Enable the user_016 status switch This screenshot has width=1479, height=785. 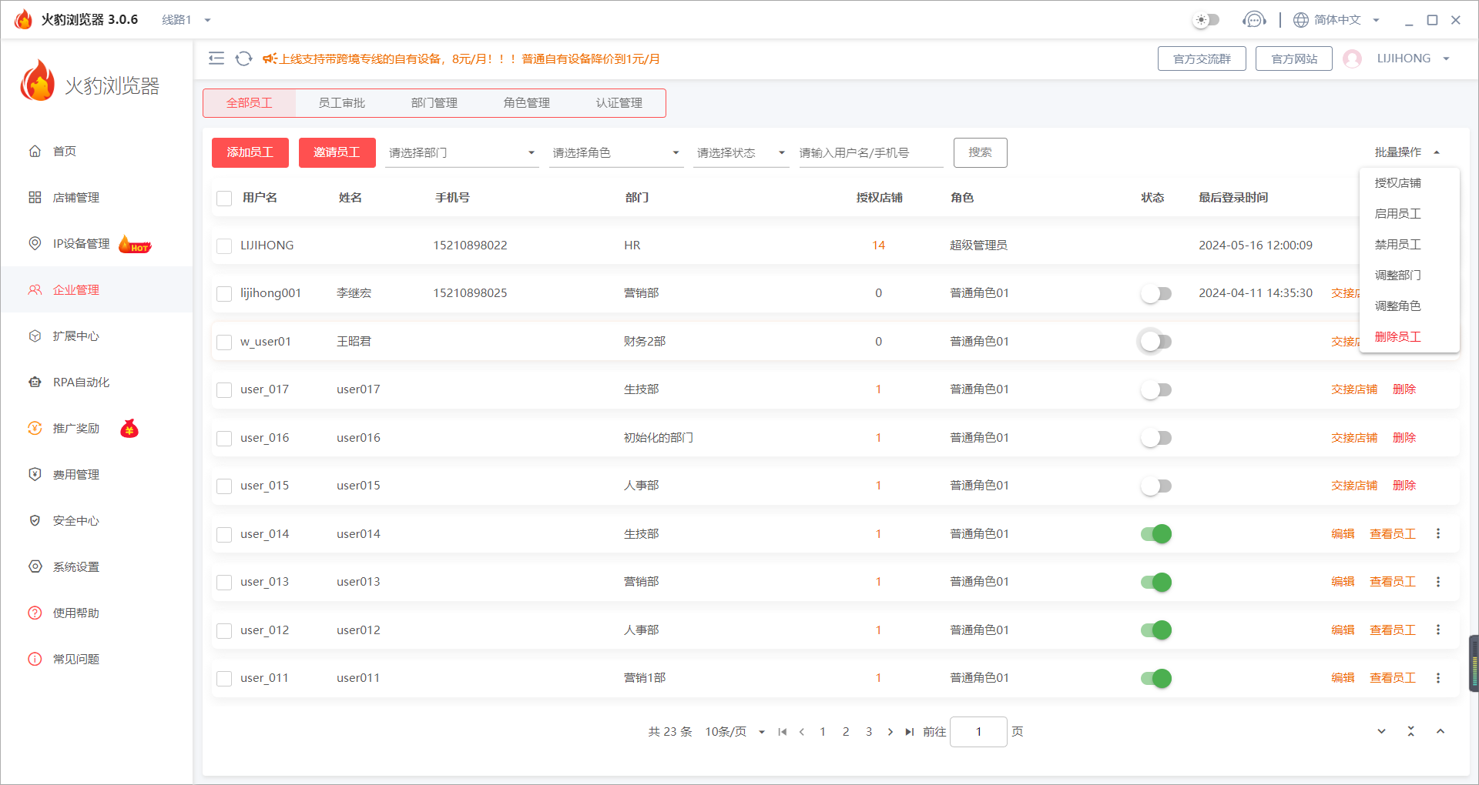point(1156,438)
